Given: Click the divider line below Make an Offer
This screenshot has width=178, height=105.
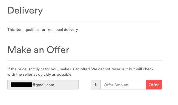Looking at the screenshot, I should [x=85, y=61].
